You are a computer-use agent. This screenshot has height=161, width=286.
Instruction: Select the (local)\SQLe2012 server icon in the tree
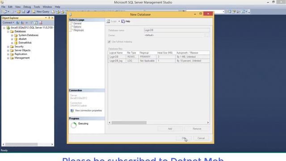(x=8, y=28)
